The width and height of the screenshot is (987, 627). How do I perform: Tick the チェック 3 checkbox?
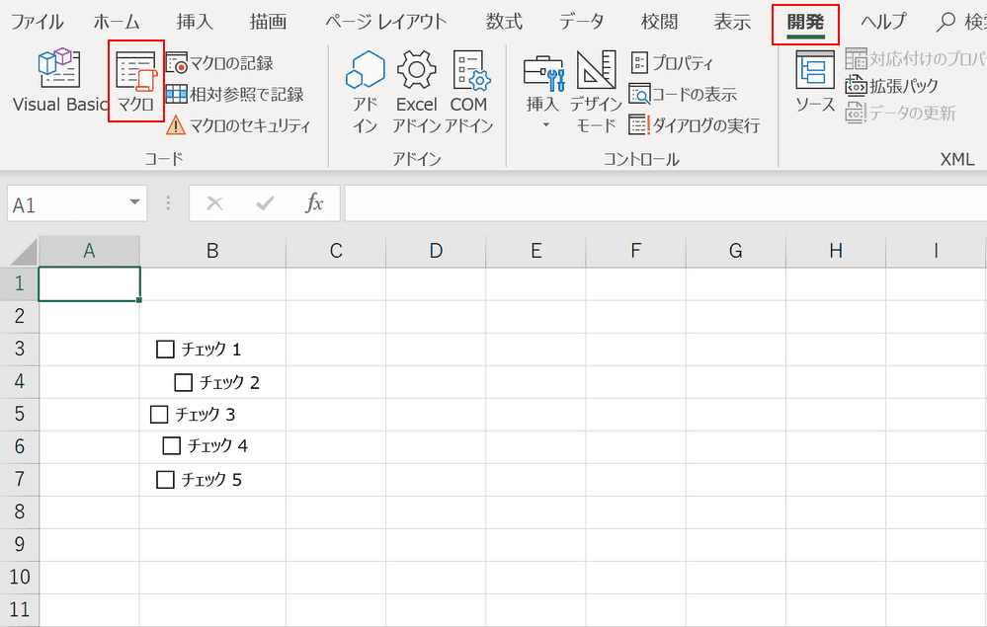159,414
